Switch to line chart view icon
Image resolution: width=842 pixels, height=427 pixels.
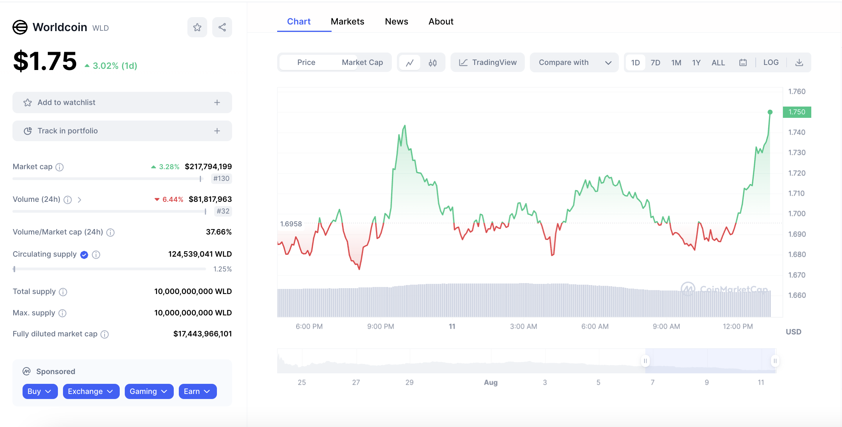(x=410, y=63)
